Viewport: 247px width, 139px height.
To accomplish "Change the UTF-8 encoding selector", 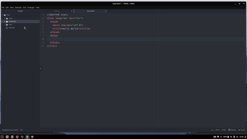I will pyautogui.click(x=217, y=130).
